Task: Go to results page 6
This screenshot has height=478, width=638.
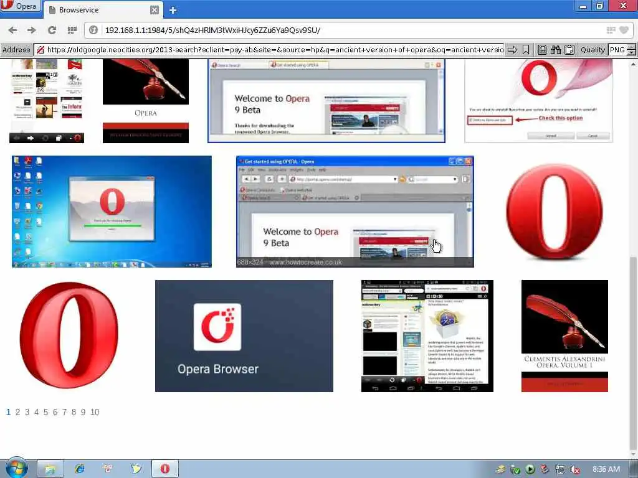Action: (x=55, y=412)
